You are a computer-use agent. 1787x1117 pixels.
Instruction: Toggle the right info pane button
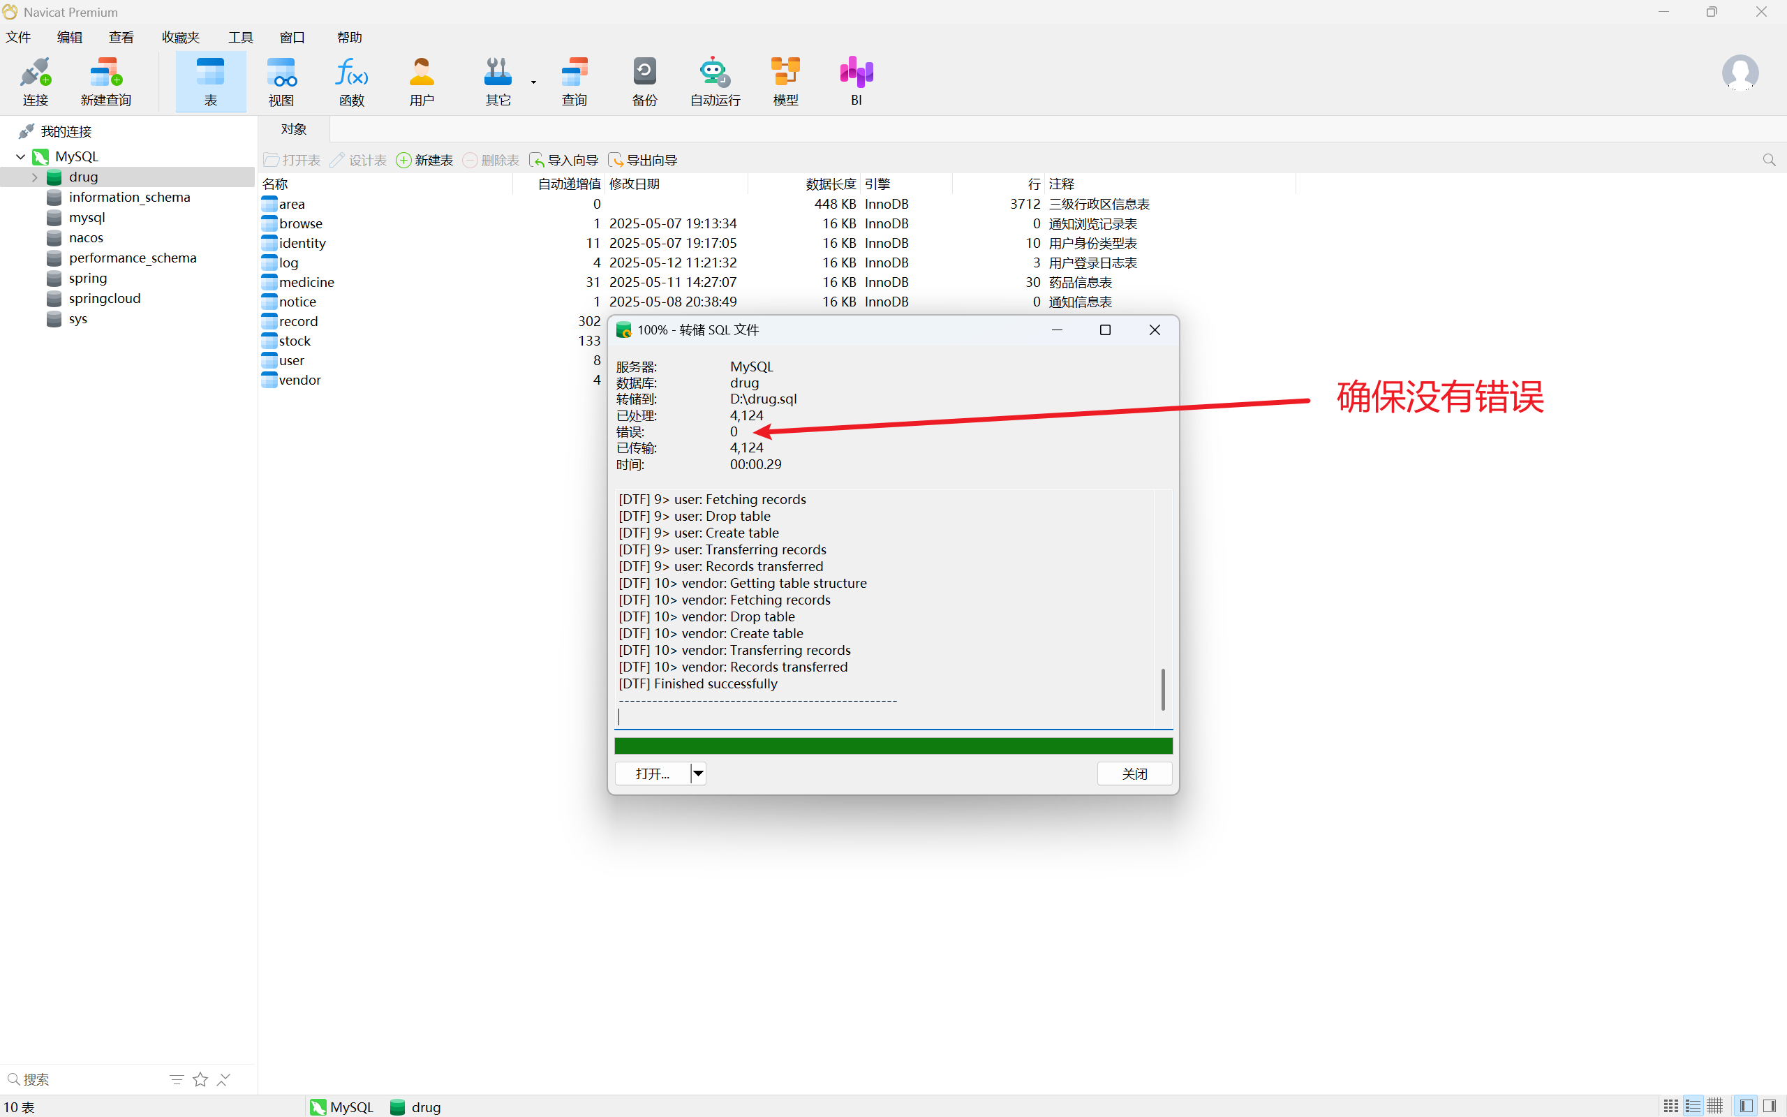(1770, 1106)
